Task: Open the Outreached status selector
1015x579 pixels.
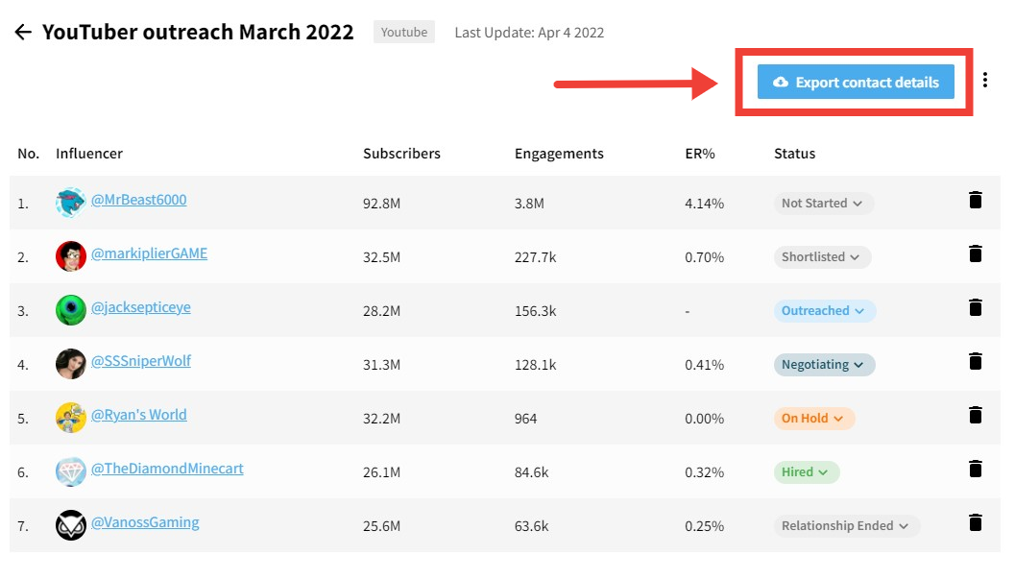Action: [824, 310]
